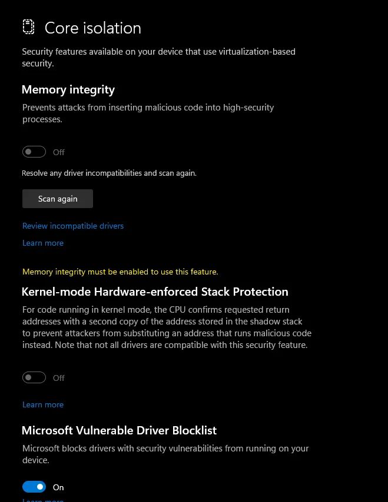Open Learn more under Kernel-mode Stack Protection

(43, 404)
